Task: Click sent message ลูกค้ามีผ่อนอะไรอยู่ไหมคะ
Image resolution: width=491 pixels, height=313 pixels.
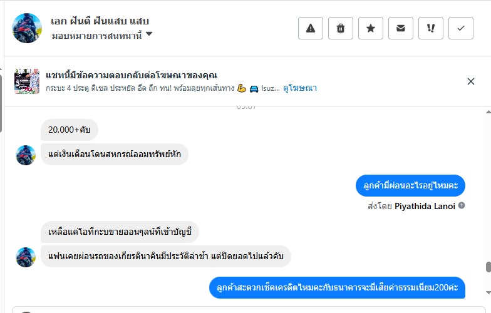Action: [x=410, y=186]
